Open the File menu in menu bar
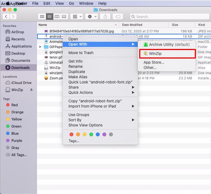Viewport: 211px width, 194px height. click(35, 3)
